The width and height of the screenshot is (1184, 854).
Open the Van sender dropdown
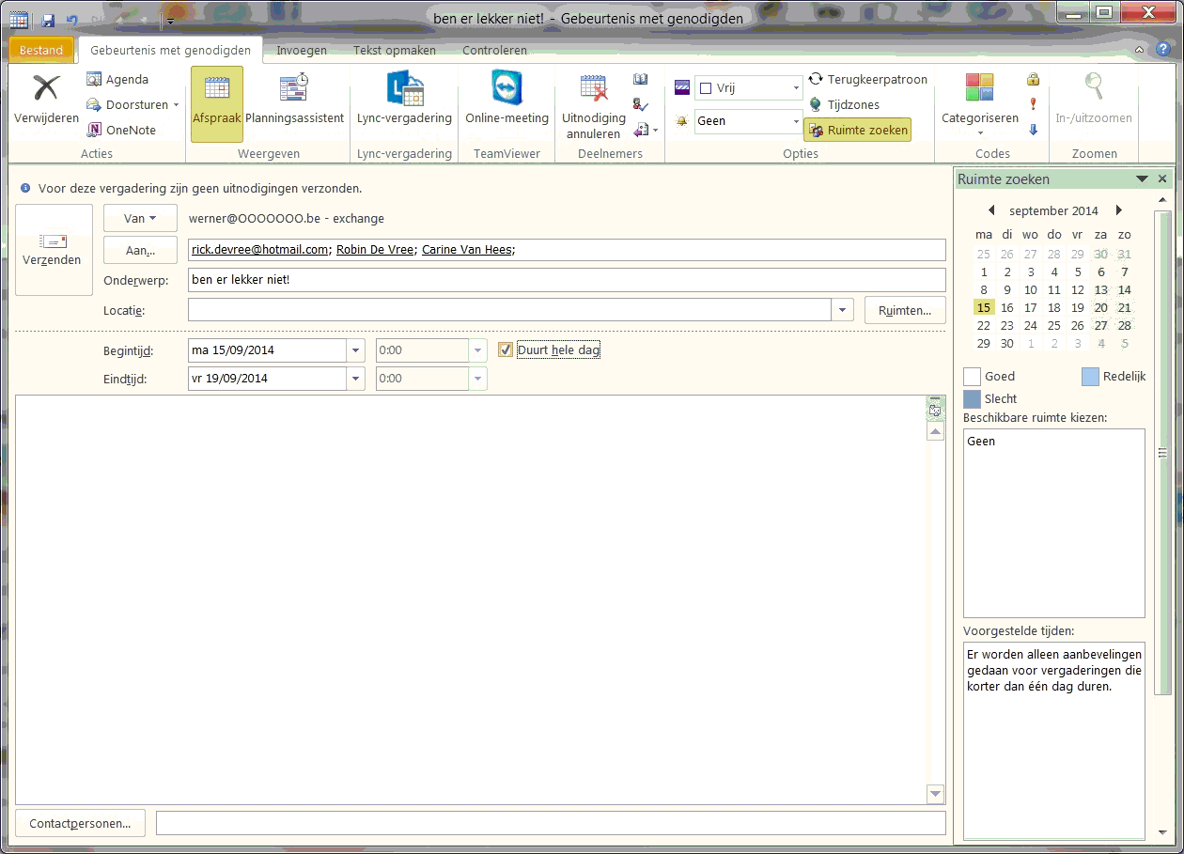point(140,219)
